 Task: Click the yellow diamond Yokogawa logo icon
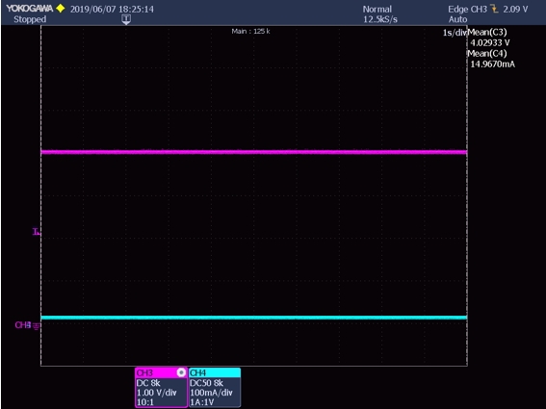61,9
